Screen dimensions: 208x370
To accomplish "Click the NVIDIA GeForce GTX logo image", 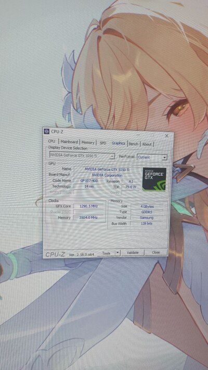I will pyautogui.click(x=154, y=180).
